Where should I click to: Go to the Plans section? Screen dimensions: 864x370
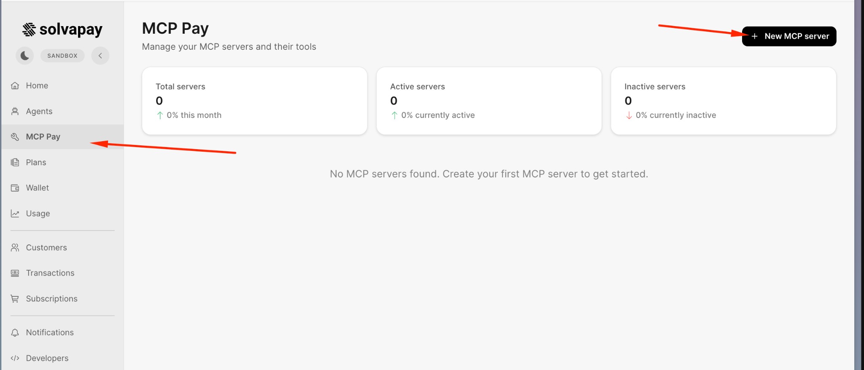[x=62, y=162]
